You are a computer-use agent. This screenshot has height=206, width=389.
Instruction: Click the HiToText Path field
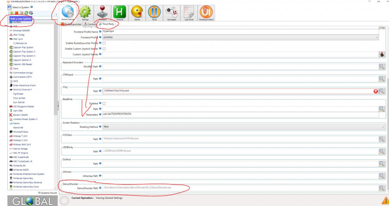click(240, 139)
